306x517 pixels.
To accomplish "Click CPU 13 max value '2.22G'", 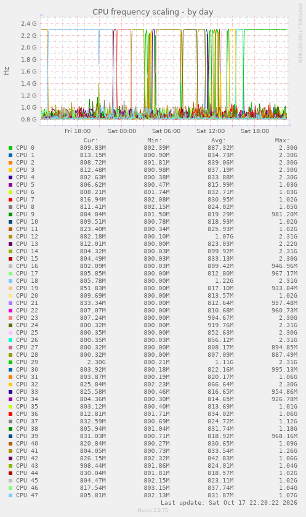I will click(x=288, y=243).
